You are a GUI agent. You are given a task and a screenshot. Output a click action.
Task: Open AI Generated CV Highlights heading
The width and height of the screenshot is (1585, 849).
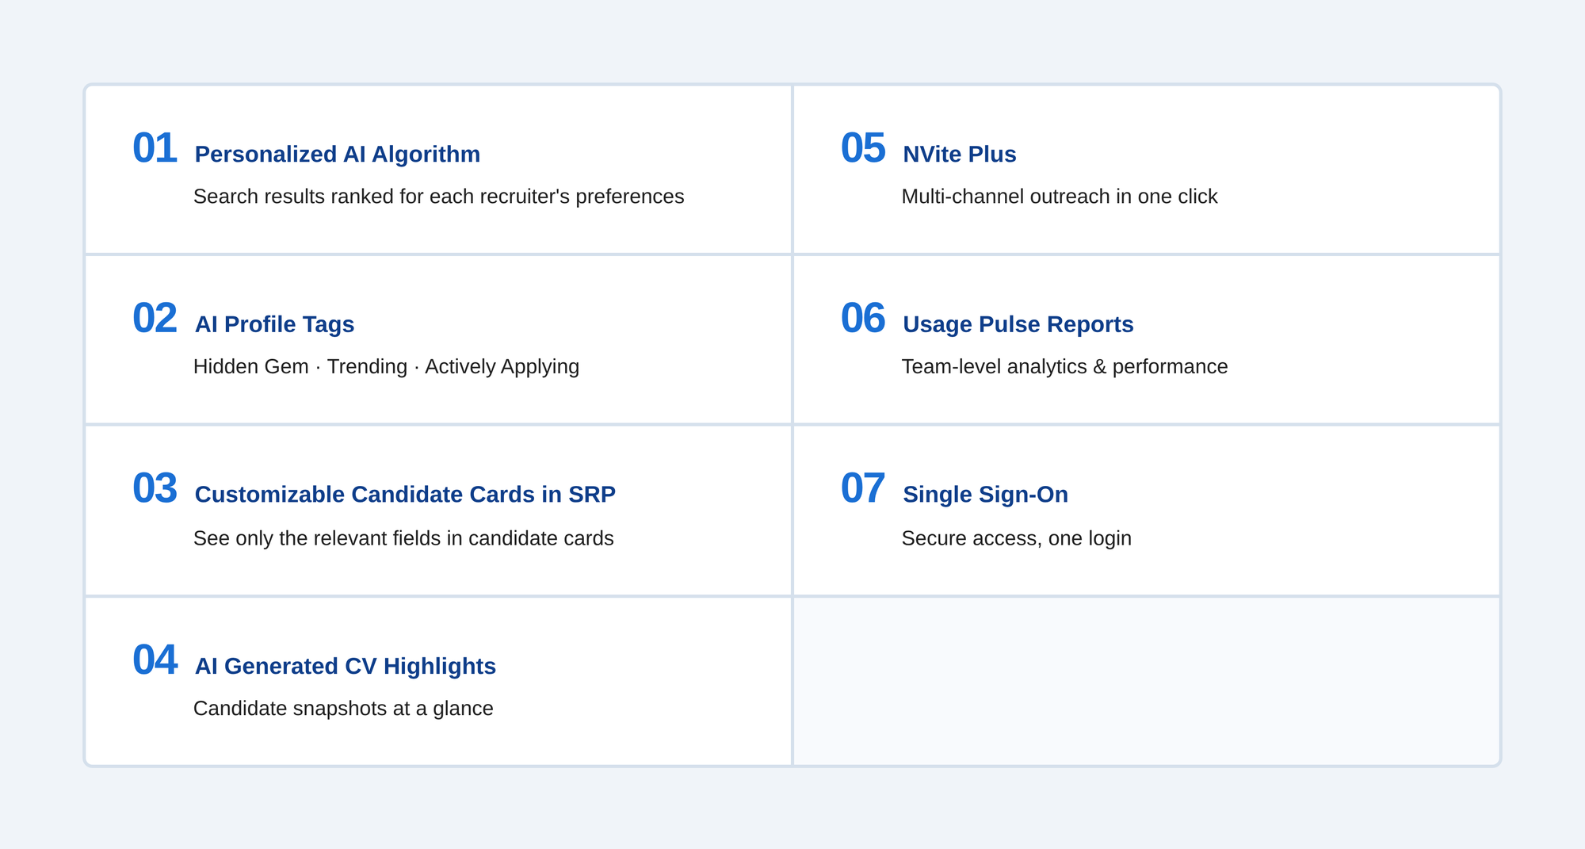[346, 666]
